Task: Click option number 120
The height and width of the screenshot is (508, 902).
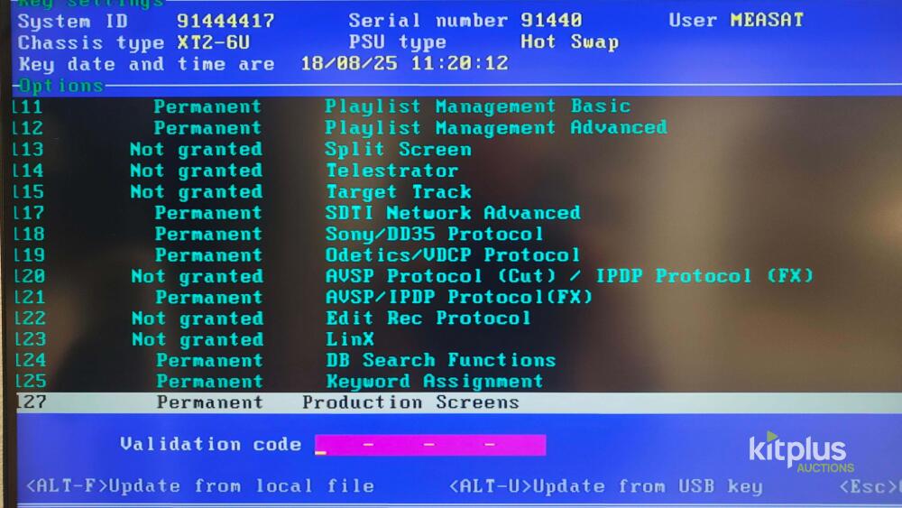Action: (x=30, y=276)
